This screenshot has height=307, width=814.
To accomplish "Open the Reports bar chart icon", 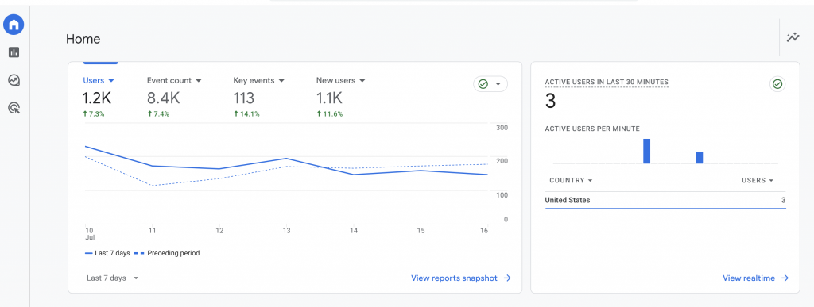I will [x=14, y=52].
